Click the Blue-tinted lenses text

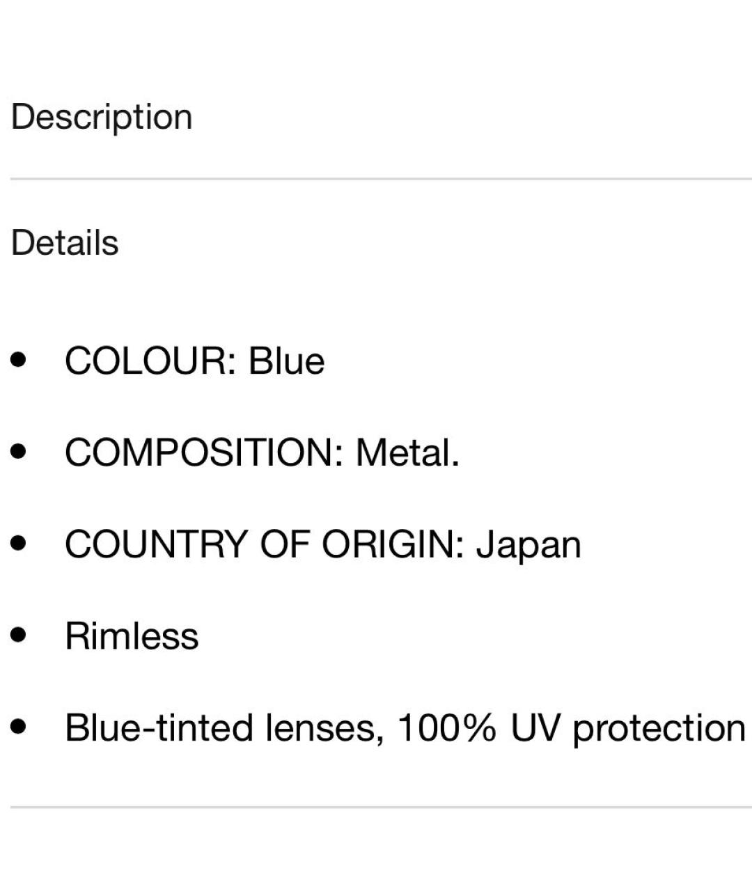224,728
